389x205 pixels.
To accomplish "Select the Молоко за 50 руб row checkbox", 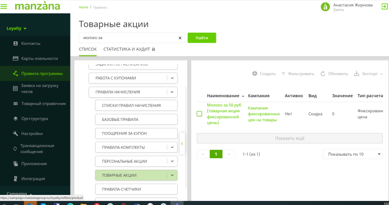I will (x=199, y=114).
